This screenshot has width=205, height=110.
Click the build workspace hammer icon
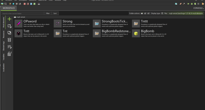(184, 4)
